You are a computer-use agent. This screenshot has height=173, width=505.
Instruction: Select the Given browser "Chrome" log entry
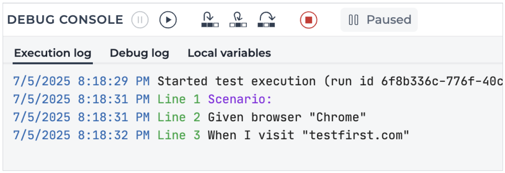click(x=287, y=118)
